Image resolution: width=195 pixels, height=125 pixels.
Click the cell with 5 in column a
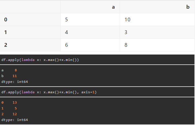[67, 20]
